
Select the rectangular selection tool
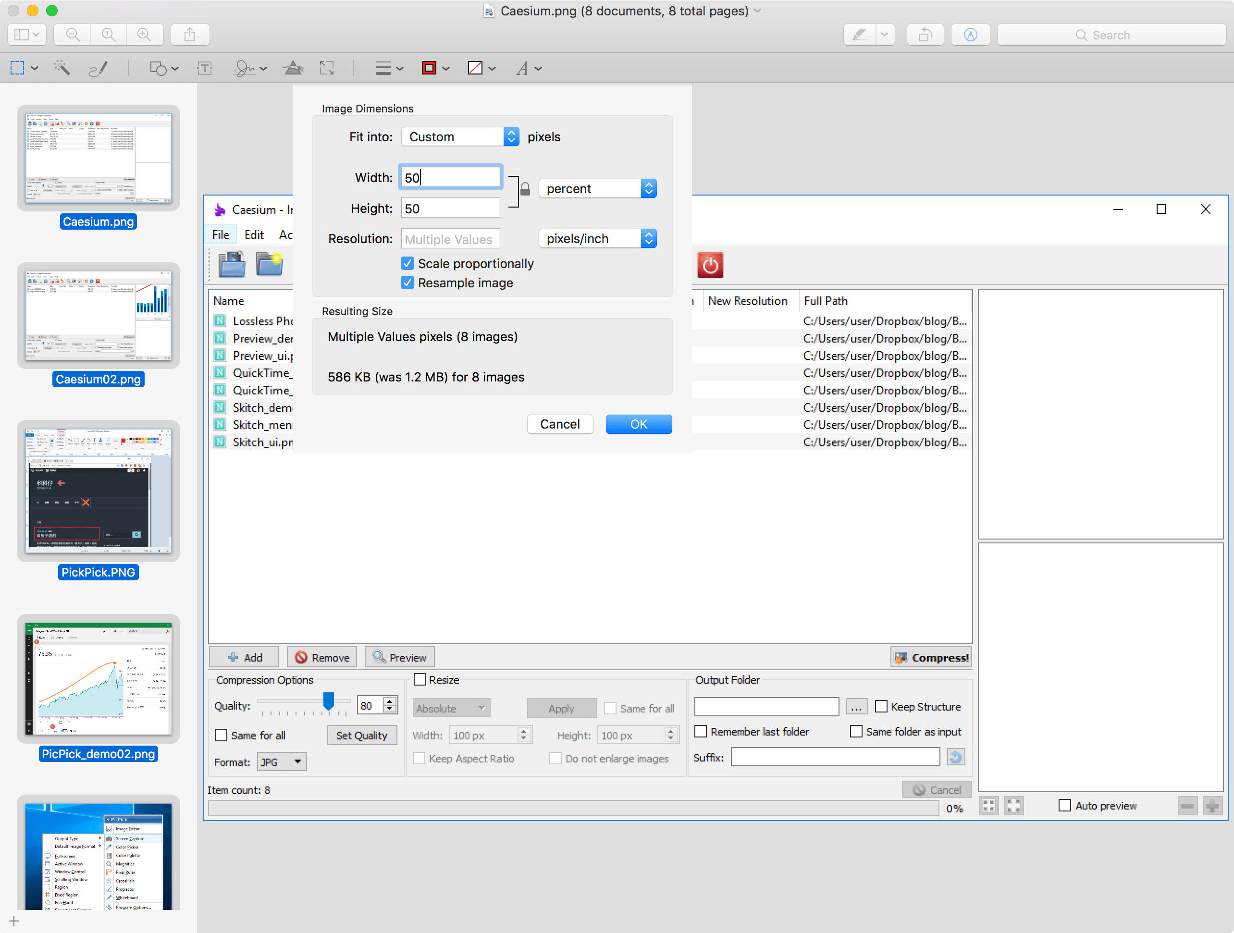17,68
